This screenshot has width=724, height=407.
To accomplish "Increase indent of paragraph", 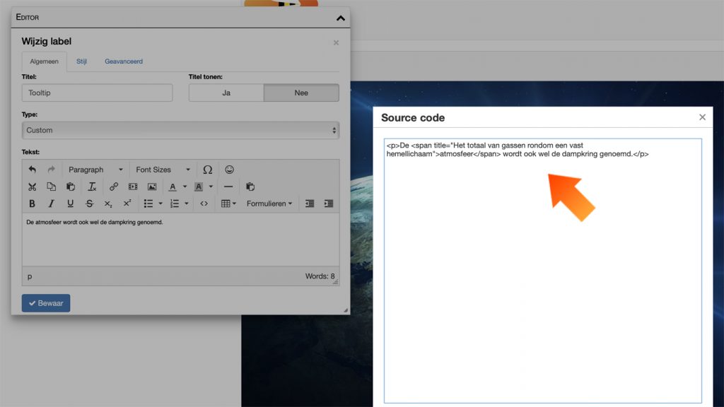I will point(329,203).
